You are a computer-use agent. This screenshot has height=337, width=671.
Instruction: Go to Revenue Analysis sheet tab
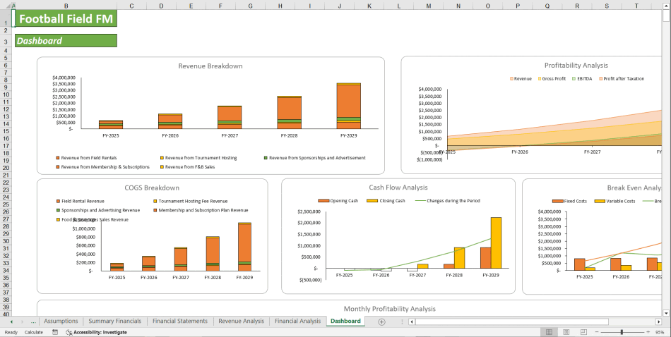[241, 321]
